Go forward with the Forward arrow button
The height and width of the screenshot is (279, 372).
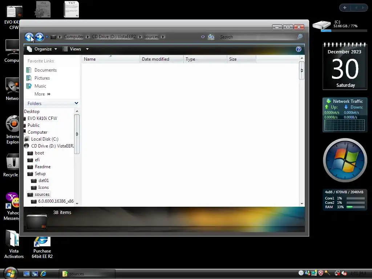(39, 37)
